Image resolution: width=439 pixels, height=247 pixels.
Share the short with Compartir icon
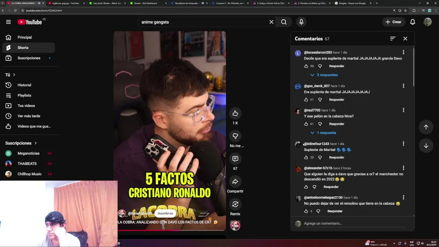(x=235, y=181)
